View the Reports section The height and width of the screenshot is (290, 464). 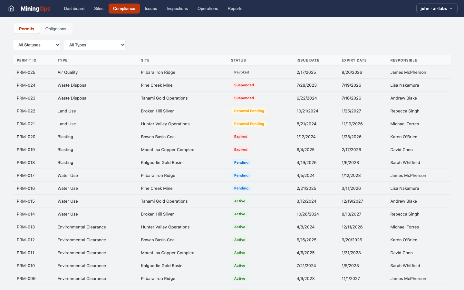(235, 9)
